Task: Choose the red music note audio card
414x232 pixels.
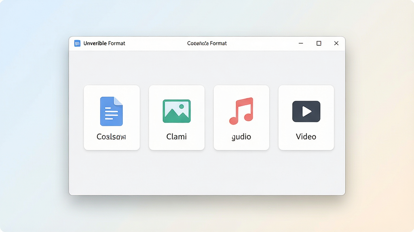Action: point(241,118)
